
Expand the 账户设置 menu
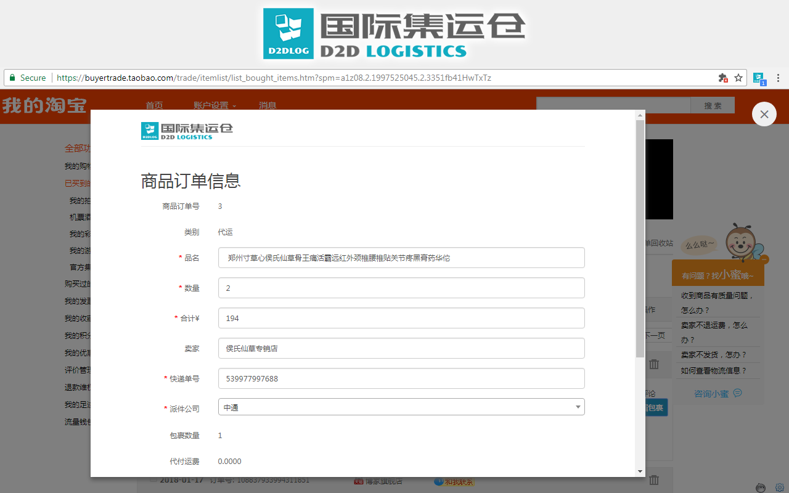(x=215, y=105)
